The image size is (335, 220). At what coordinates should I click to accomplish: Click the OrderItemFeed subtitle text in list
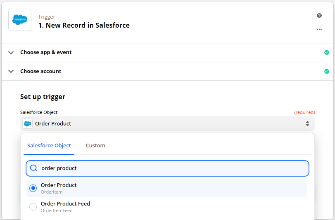click(x=57, y=211)
